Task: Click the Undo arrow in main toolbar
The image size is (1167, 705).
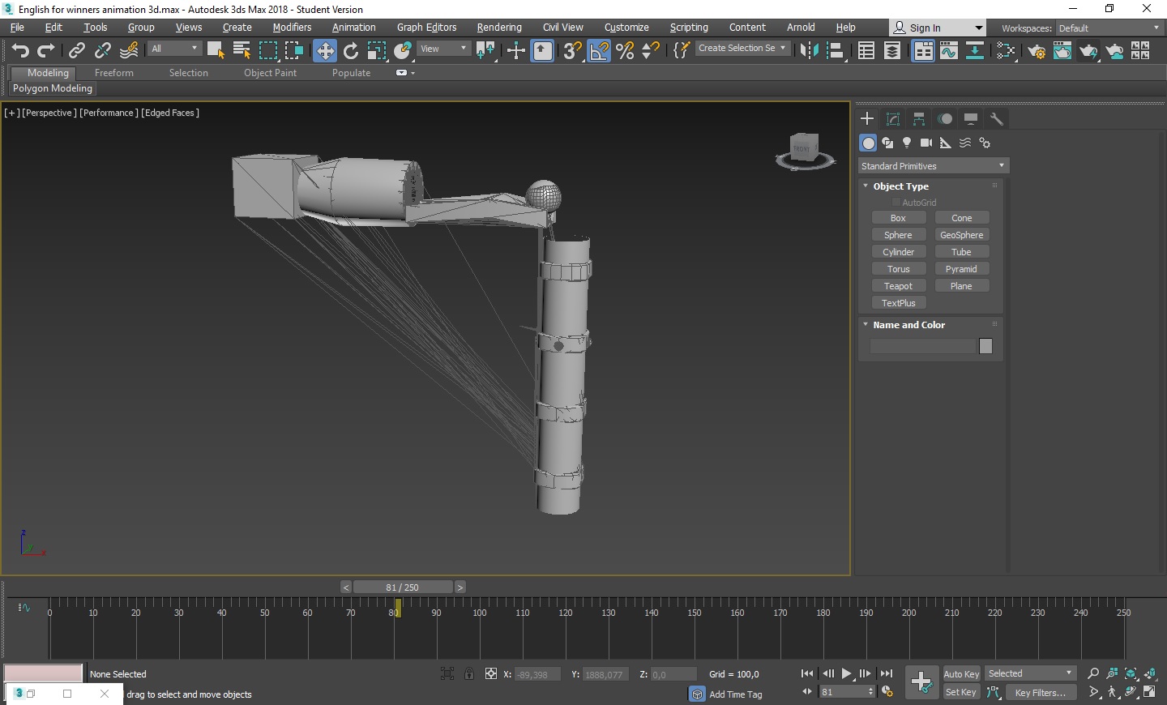Action: point(20,50)
